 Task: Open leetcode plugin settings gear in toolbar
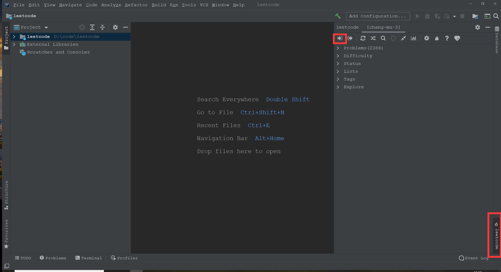pyautogui.click(x=427, y=38)
